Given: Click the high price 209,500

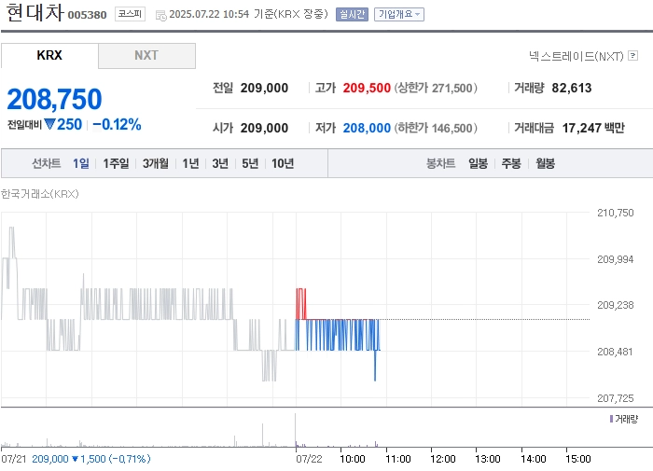Looking at the screenshot, I should tap(367, 88).
